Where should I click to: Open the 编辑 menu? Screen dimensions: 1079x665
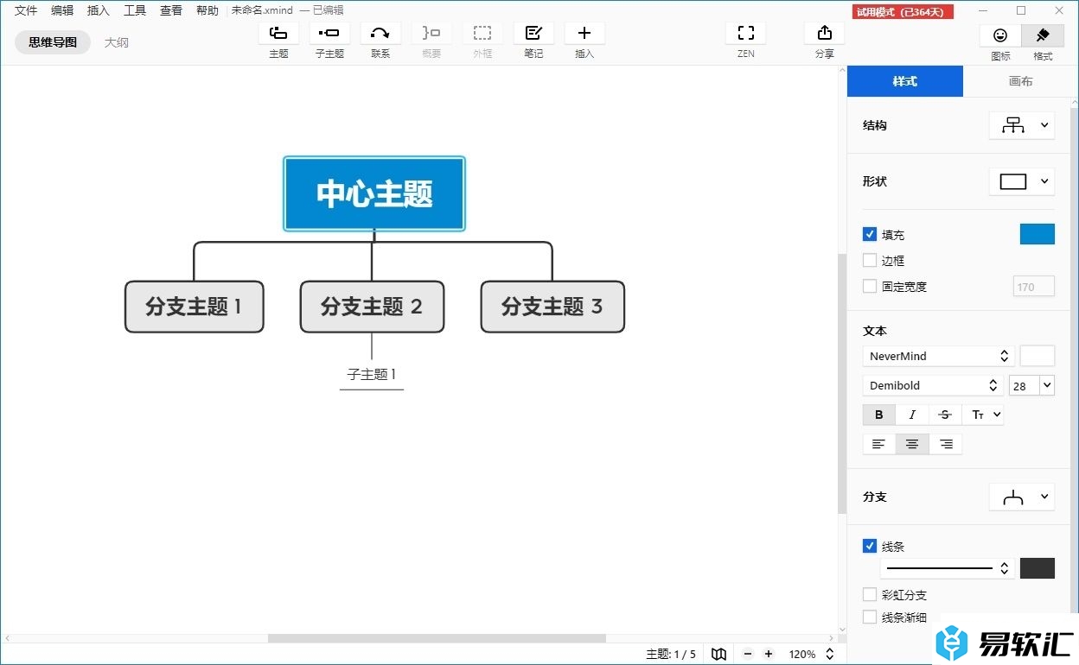[62, 10]
